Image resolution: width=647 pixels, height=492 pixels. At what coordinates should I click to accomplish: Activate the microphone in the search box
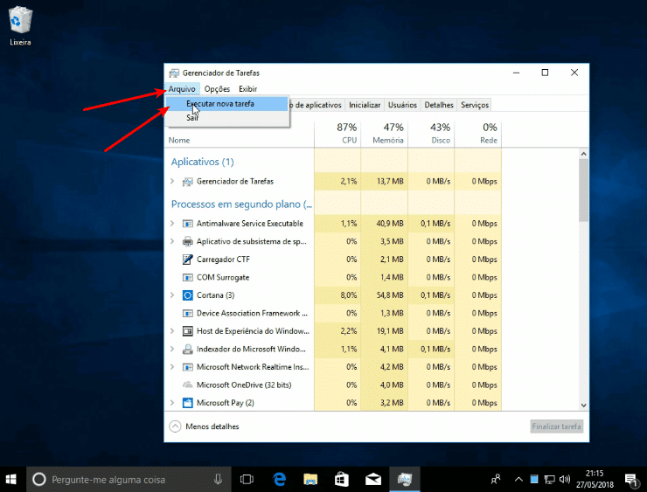218,479
